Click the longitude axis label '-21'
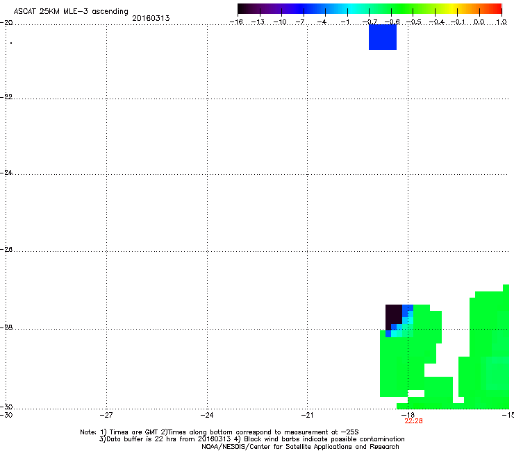Screen dimensions: 514x451 [307, 415]
